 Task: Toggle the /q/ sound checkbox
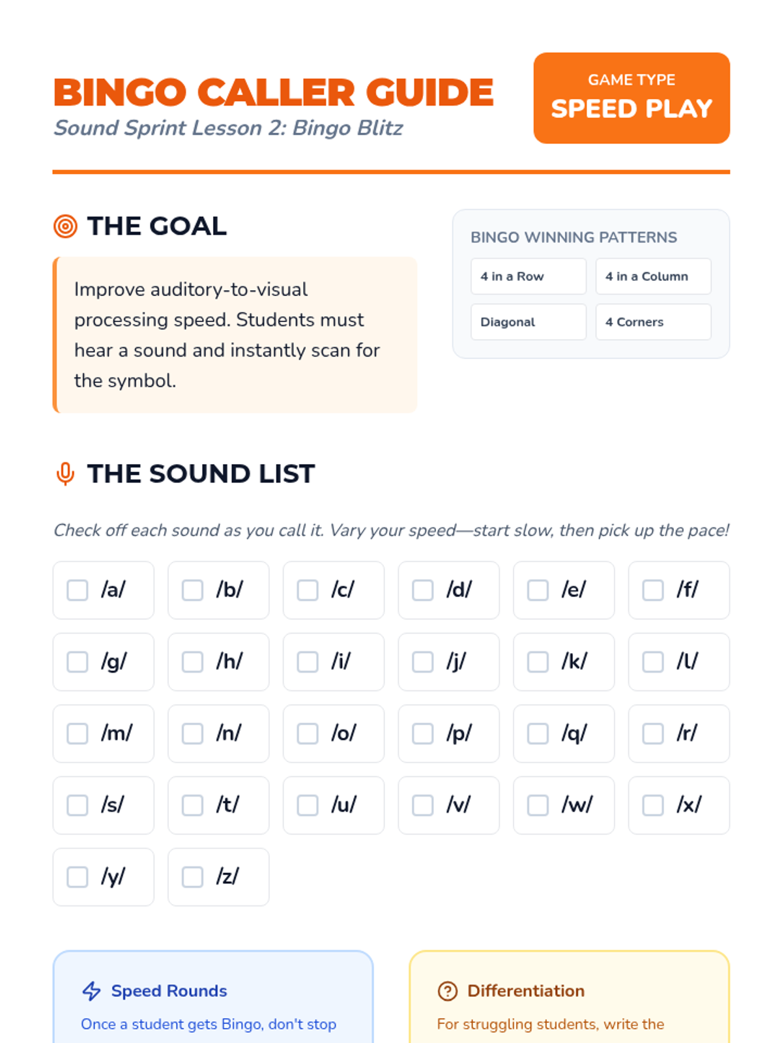coord(538,734)
